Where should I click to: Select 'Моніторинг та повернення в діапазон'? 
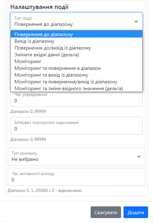pos(76,68)
